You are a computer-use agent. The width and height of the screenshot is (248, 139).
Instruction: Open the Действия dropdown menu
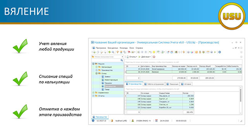tap(145, 57)
